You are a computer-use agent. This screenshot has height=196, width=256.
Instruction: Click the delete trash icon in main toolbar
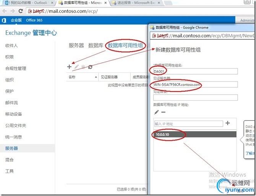pos(83,67)
